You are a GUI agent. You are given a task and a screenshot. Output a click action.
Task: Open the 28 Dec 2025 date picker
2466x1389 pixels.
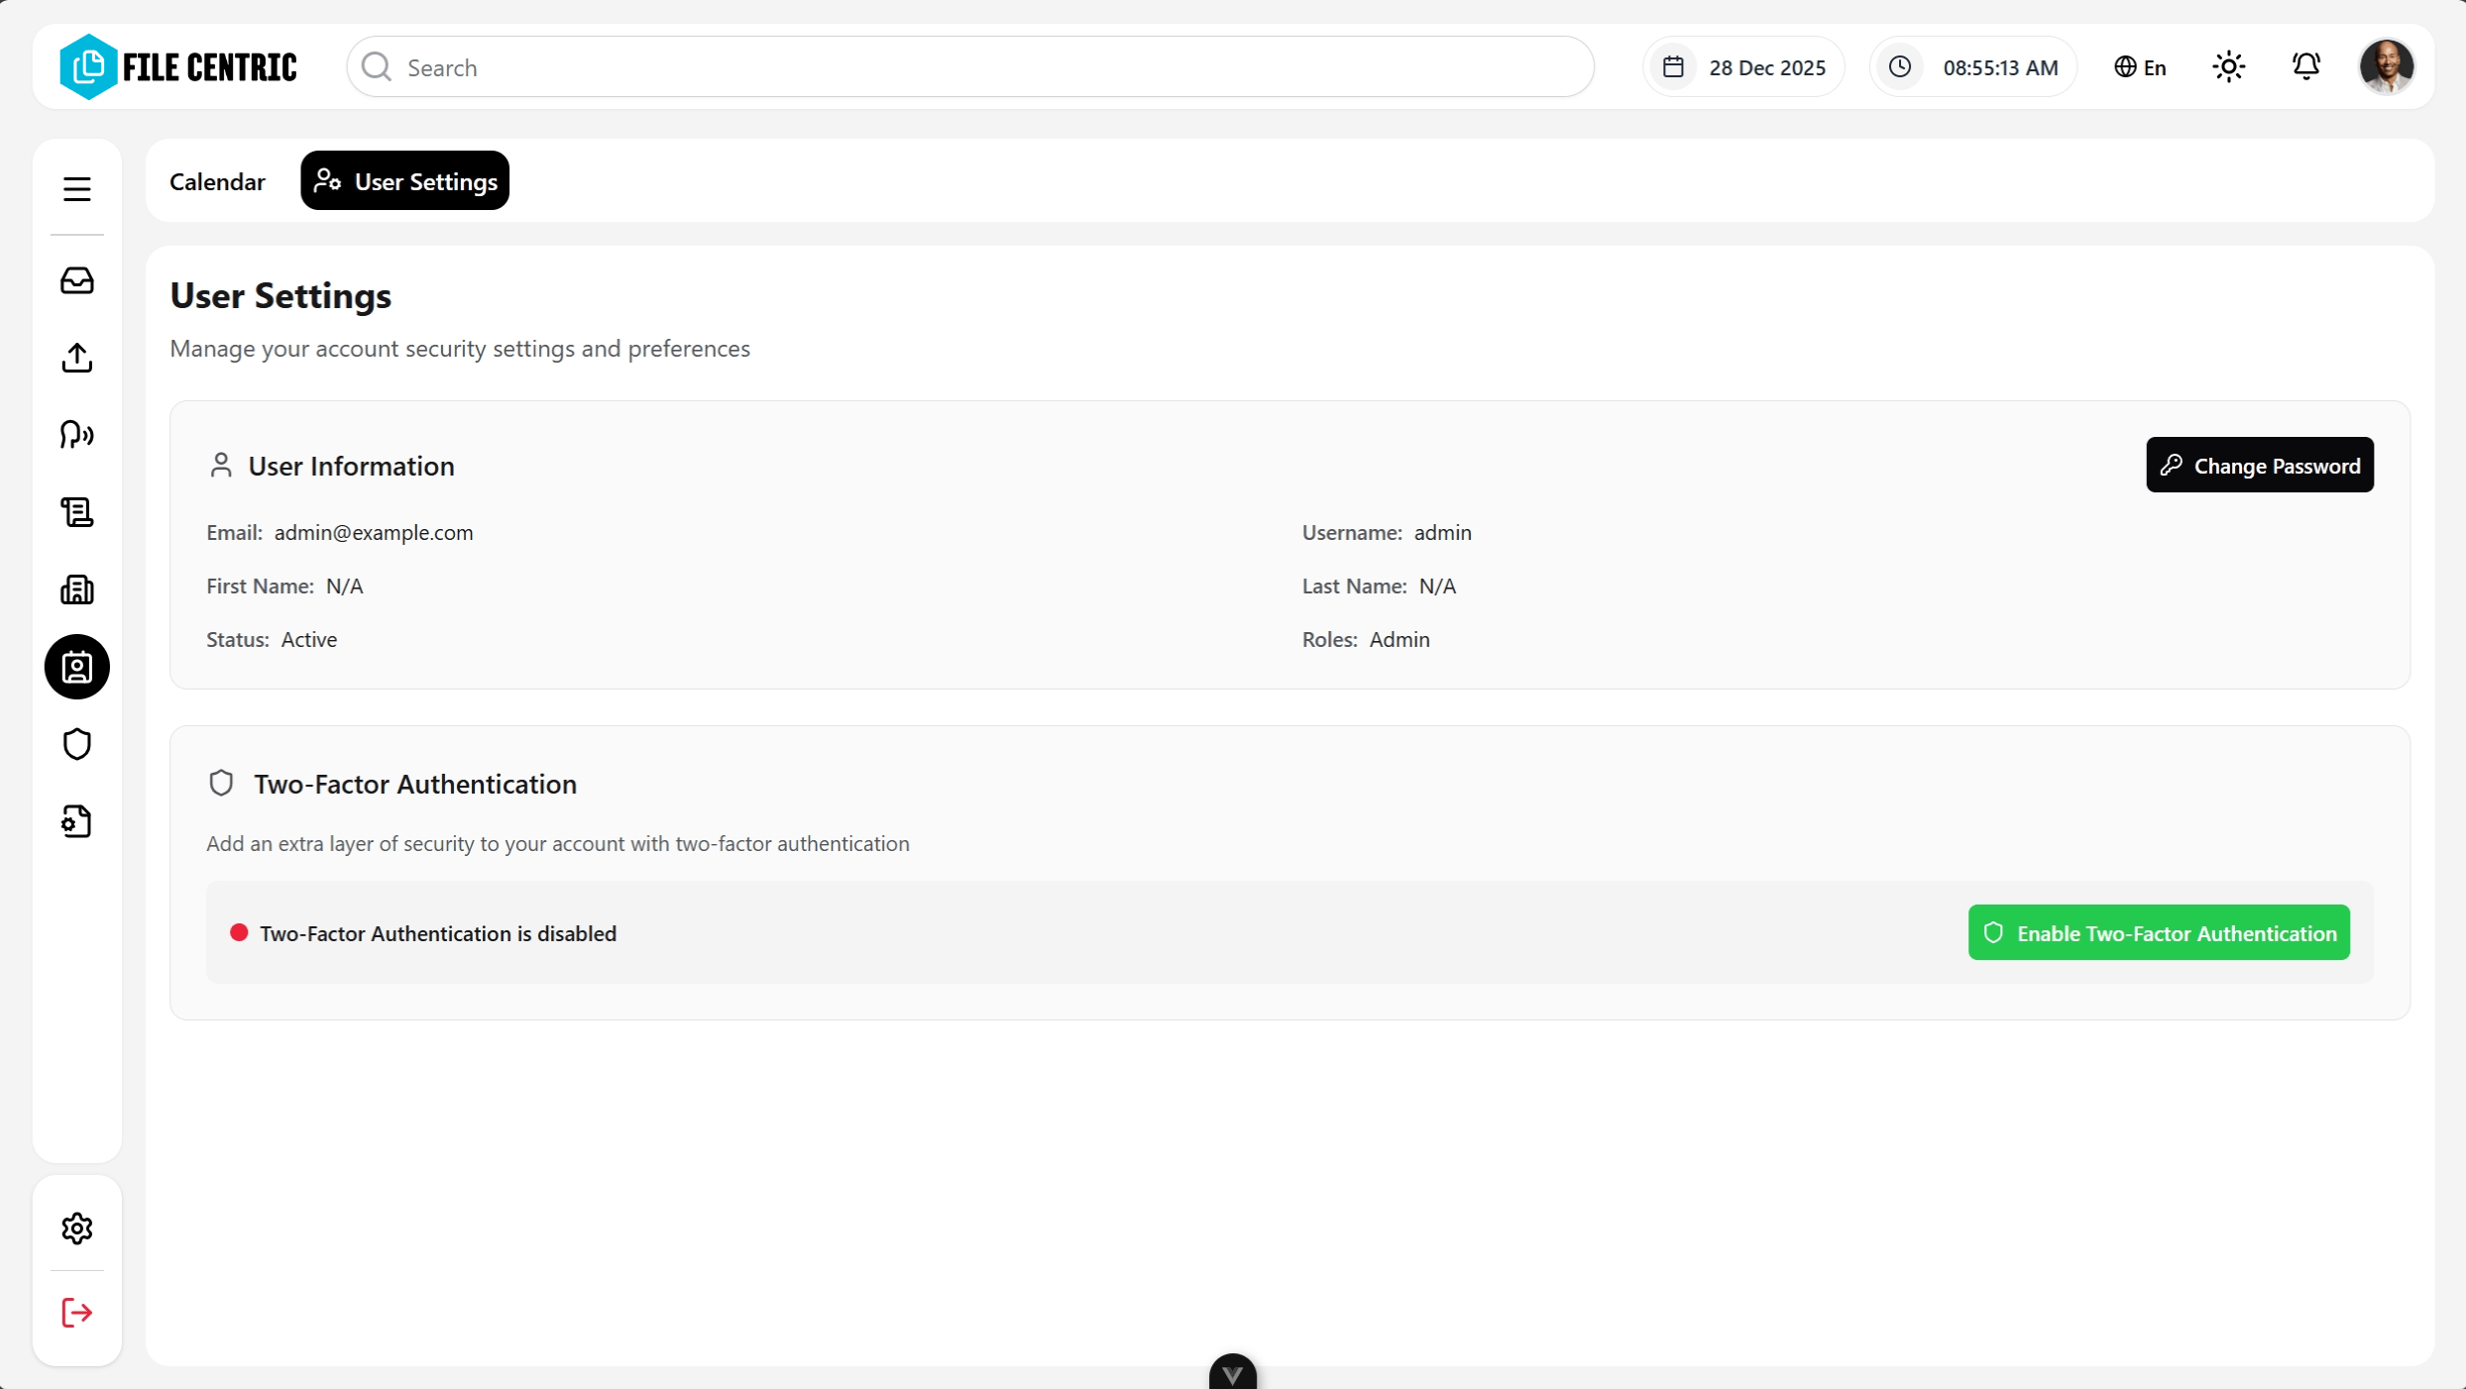click(1741, 66)
